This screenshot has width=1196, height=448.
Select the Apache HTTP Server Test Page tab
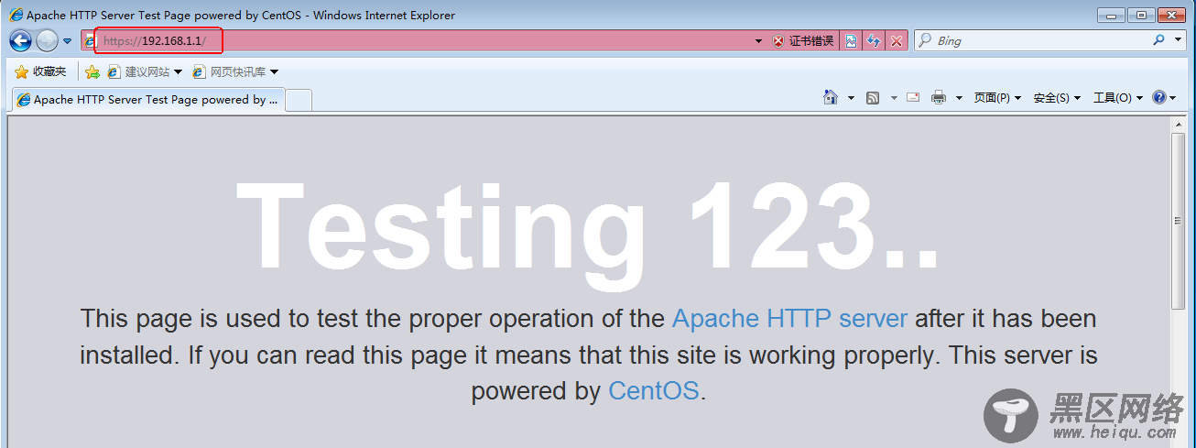(148, 100)
